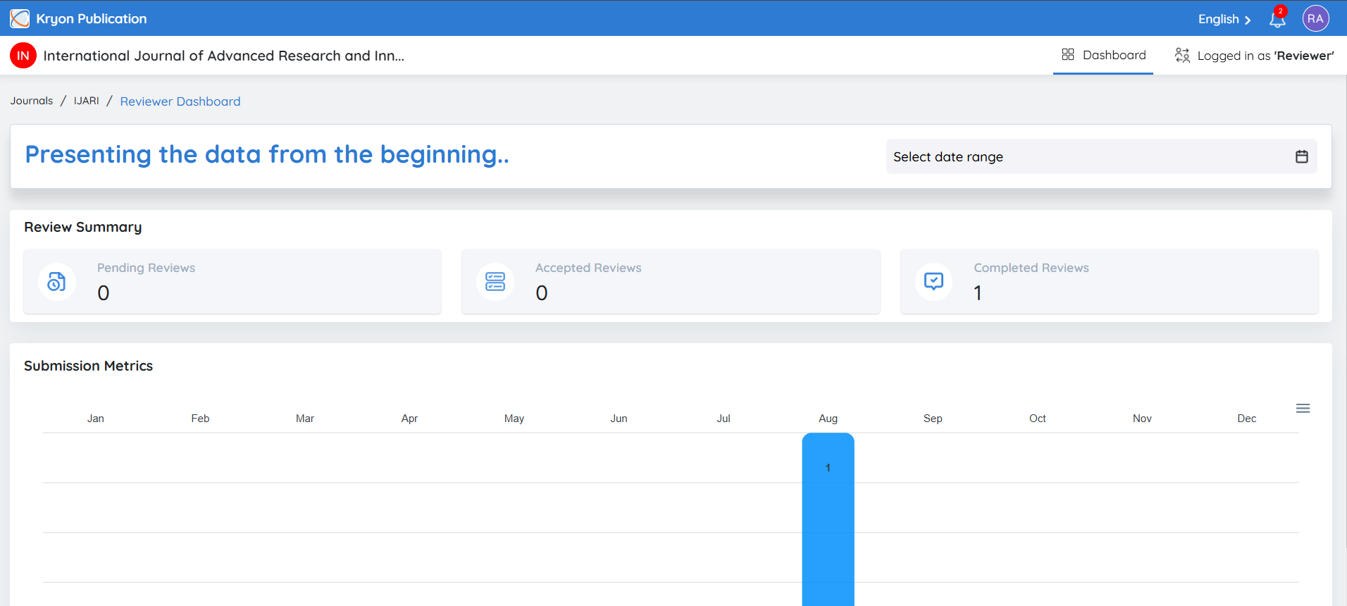
Task: Click the red IN journal badge
Action: point(23,56)
